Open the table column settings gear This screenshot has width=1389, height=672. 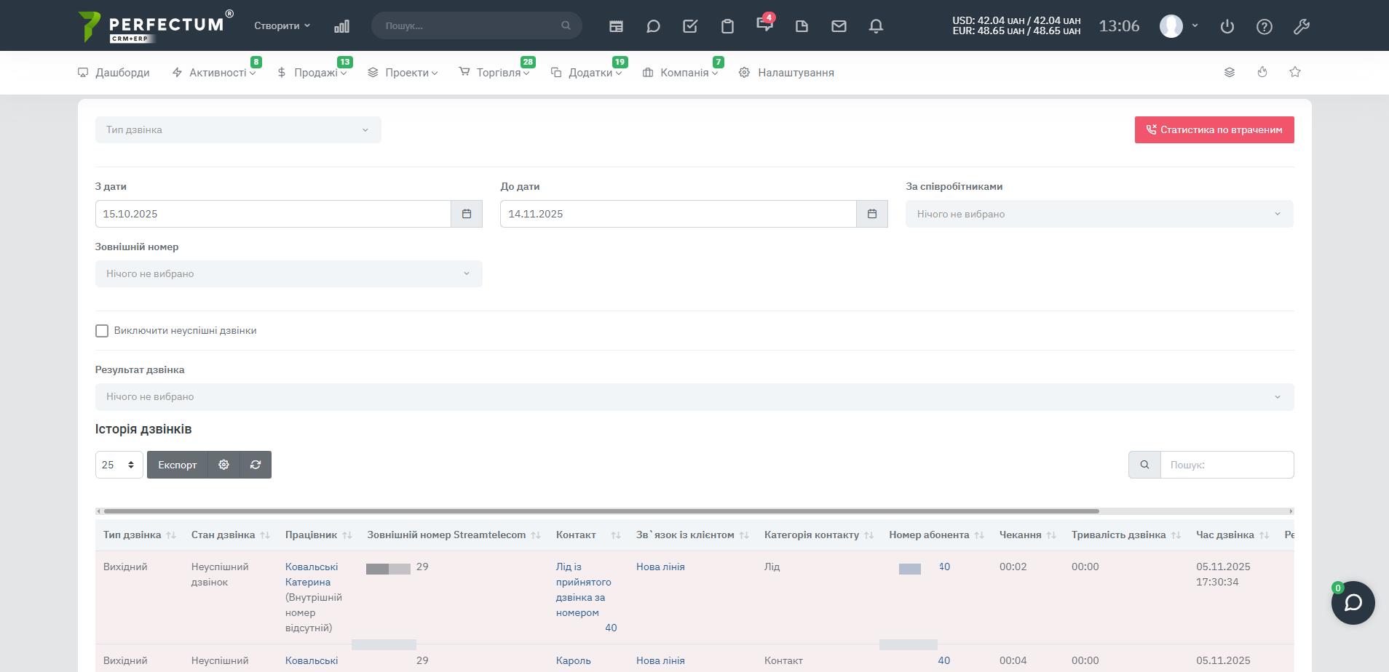point(223,465)
